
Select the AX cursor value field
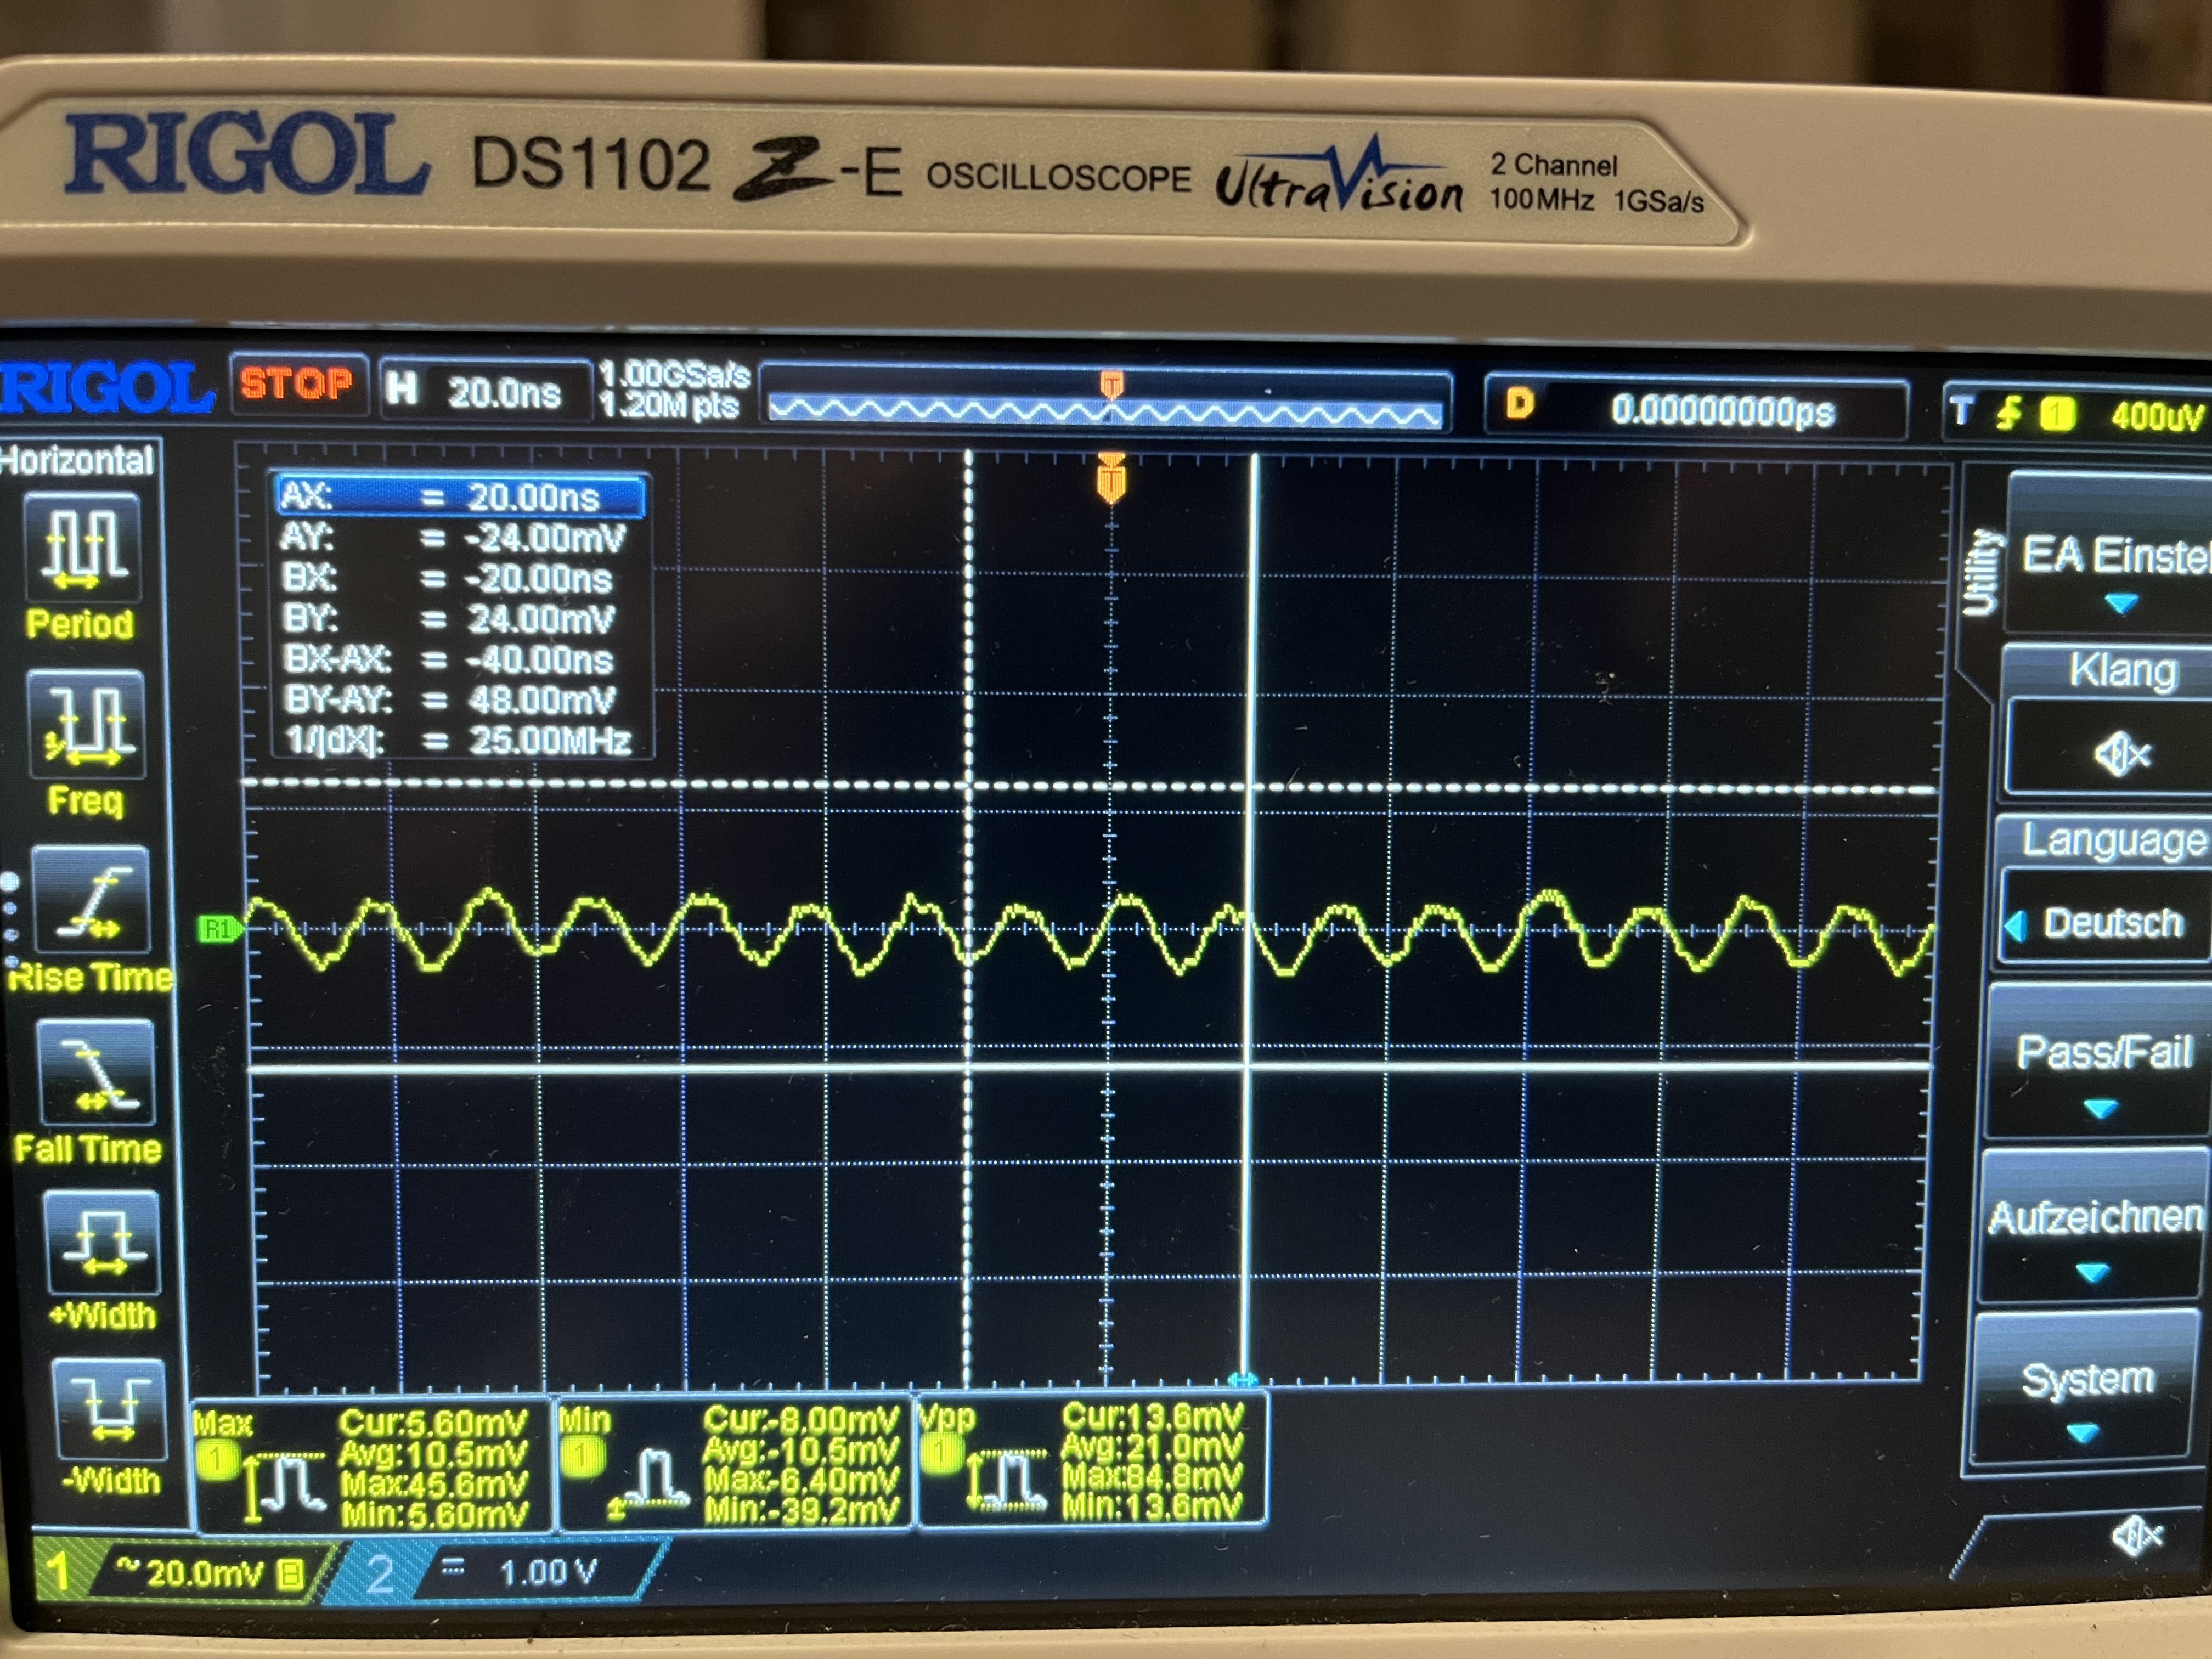coord(460,496)
